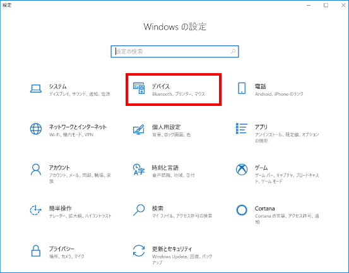This screenshot has width=349, height=273.
Task: Click the 時刻と言語 clock-letter icon
Action: coord(139,170)
